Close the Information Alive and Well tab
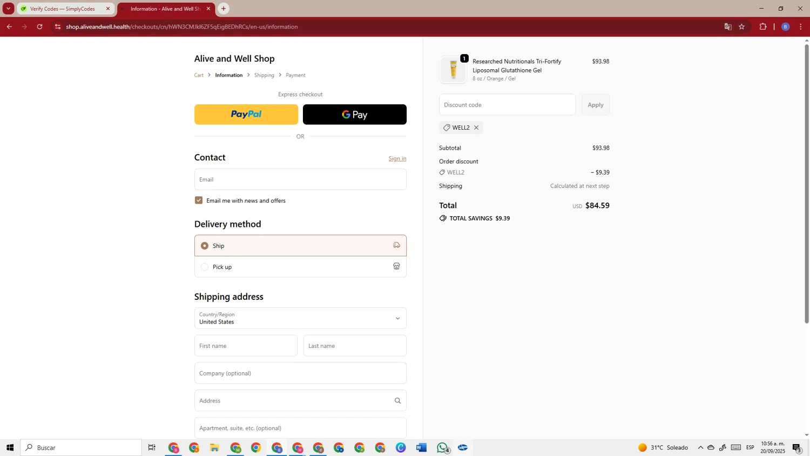Image resolution: width=810 pixels, height=456 pixels. (x=208, y=9)
